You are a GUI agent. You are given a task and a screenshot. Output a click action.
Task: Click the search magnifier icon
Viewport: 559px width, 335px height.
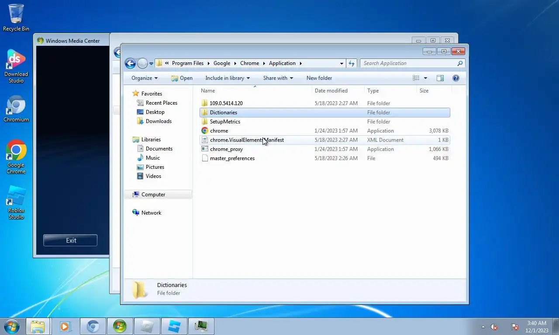[x=459, y=63]
